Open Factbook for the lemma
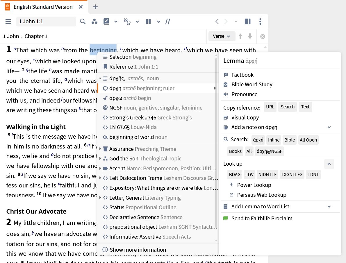This screenshot has height=263, width=346. coord(242,75)
